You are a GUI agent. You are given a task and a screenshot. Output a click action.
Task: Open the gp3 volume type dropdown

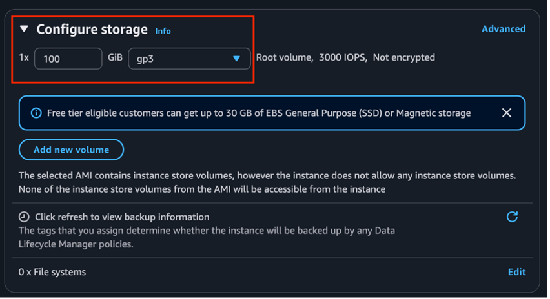189,59
